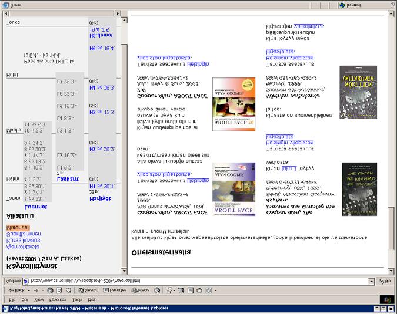Open the Edit menu
The image size is (397, 314).
(x=25, y=299)
